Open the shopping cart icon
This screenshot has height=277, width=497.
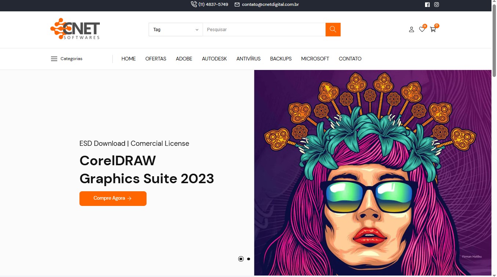[433, 29]
